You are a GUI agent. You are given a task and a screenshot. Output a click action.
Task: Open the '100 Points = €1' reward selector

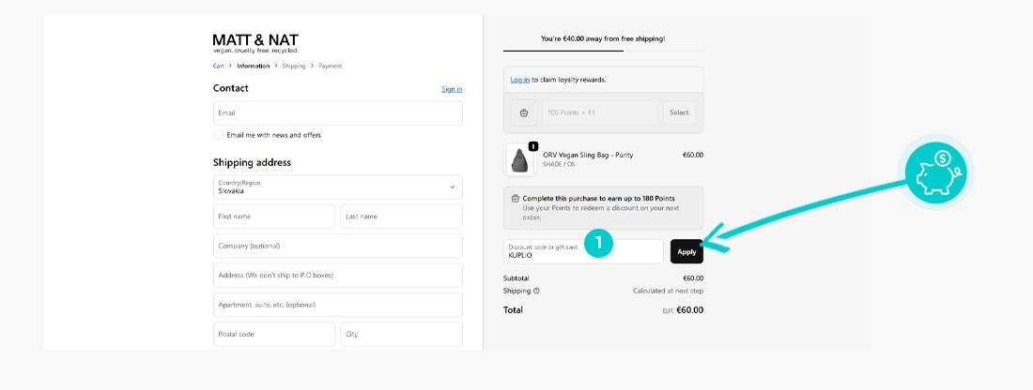pos(599,112)
